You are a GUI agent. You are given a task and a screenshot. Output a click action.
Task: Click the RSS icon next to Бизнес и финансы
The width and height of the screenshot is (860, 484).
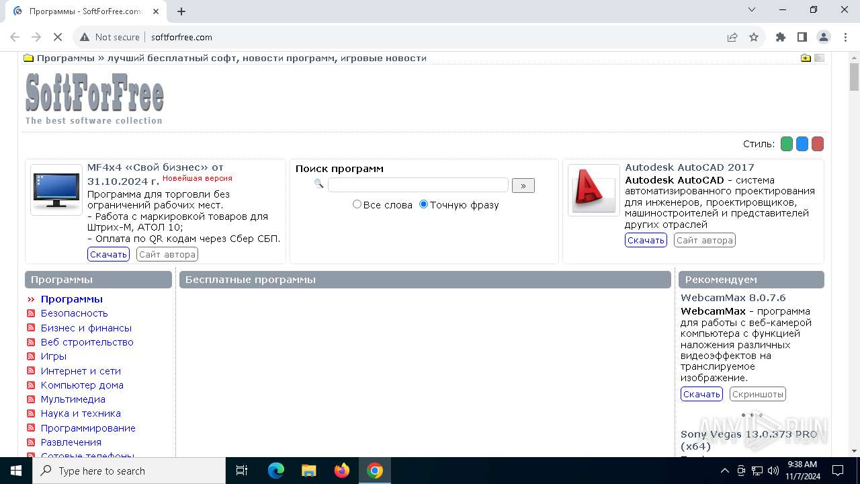(x=31, y=327)
